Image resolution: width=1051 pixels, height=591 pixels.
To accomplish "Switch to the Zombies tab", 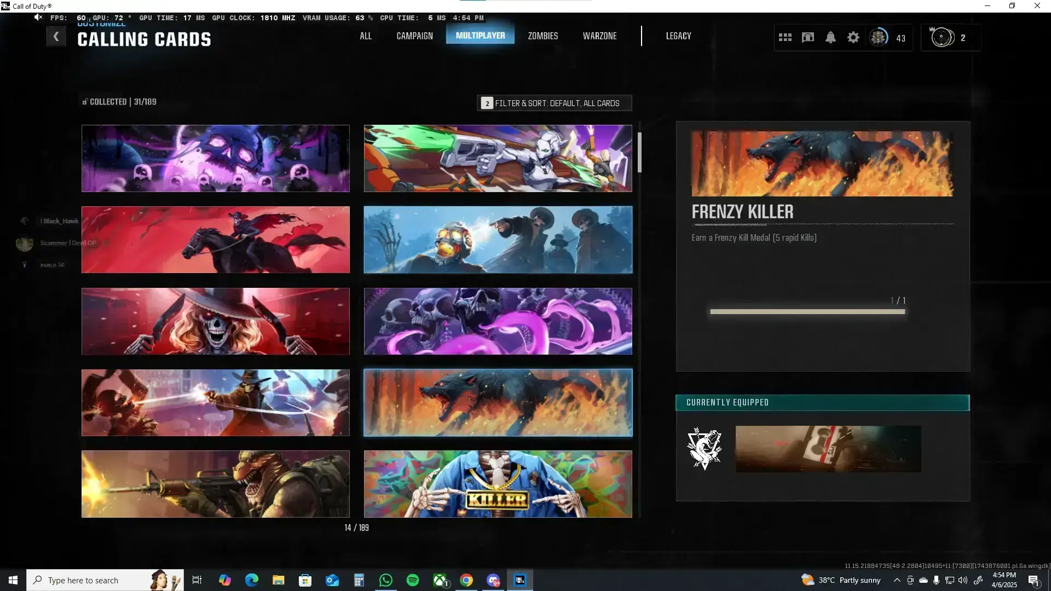I will [x=542, y=36].
